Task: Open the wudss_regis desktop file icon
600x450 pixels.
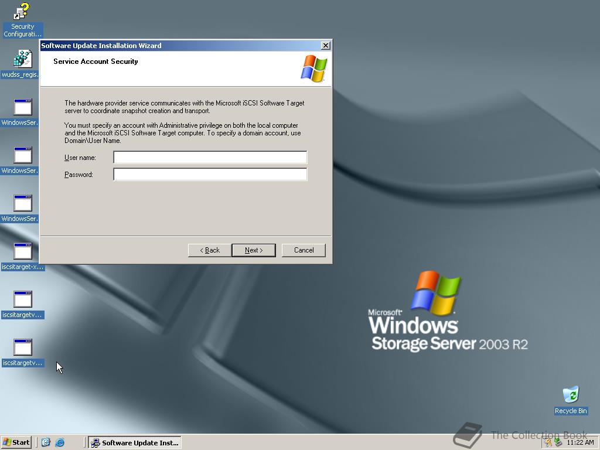Action: (x=22, y=64)
